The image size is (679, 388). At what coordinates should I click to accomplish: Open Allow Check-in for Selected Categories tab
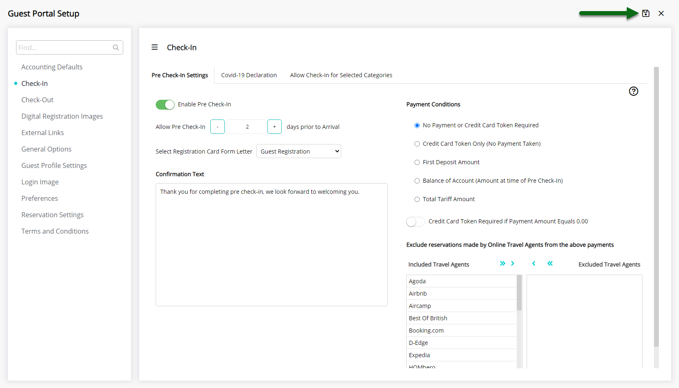coord(341,75)
